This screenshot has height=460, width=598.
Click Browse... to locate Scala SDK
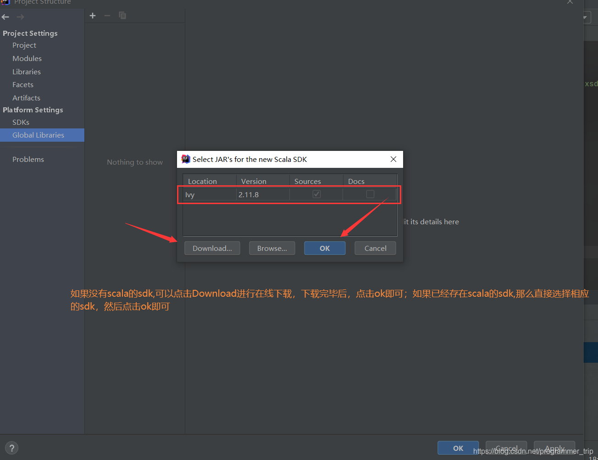[272, 248]
